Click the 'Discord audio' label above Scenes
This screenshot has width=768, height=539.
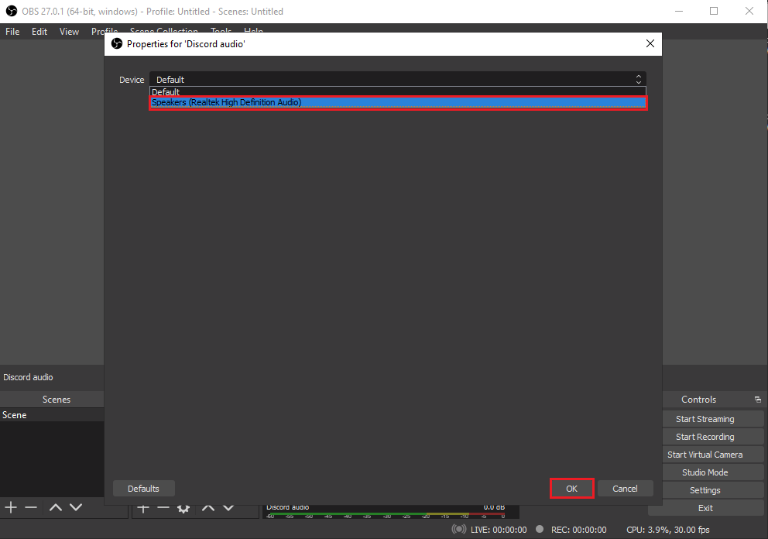click(28, 377)
